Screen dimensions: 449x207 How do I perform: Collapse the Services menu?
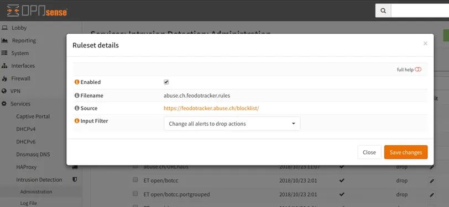20,104
